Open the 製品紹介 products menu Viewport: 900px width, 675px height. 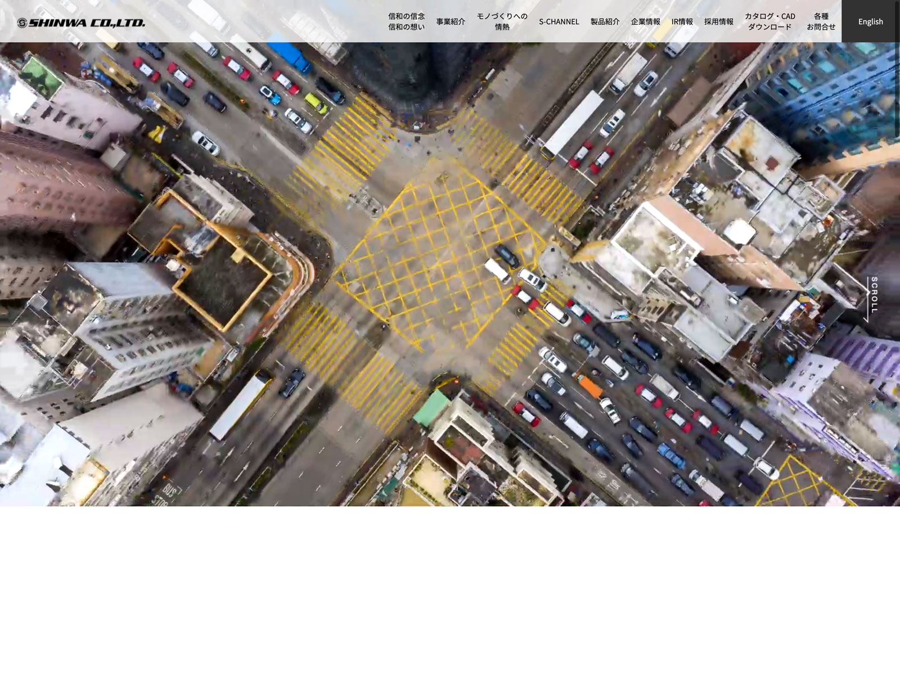[605, 21]
